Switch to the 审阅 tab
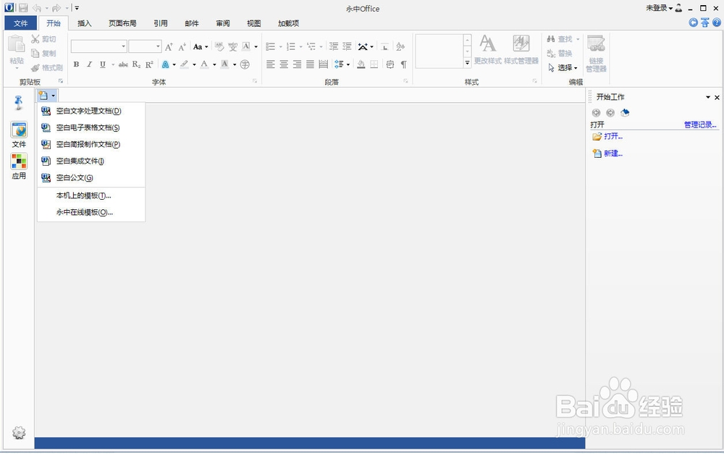Image resolution: width=724 pixels, height=454 pixels. coord(222,23)
